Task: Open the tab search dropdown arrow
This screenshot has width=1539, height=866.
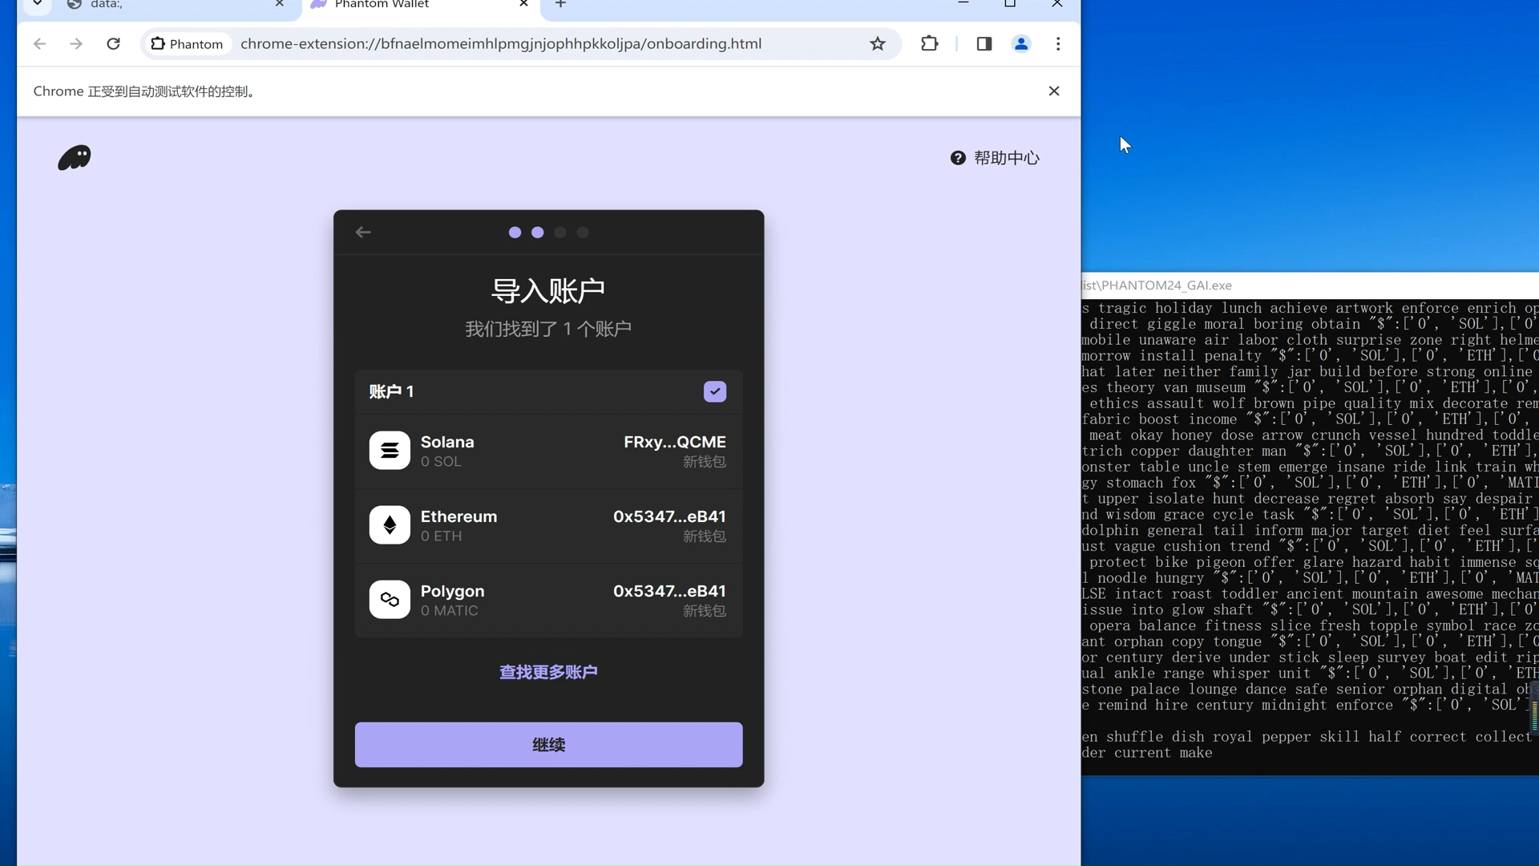Action: (37, 4)
